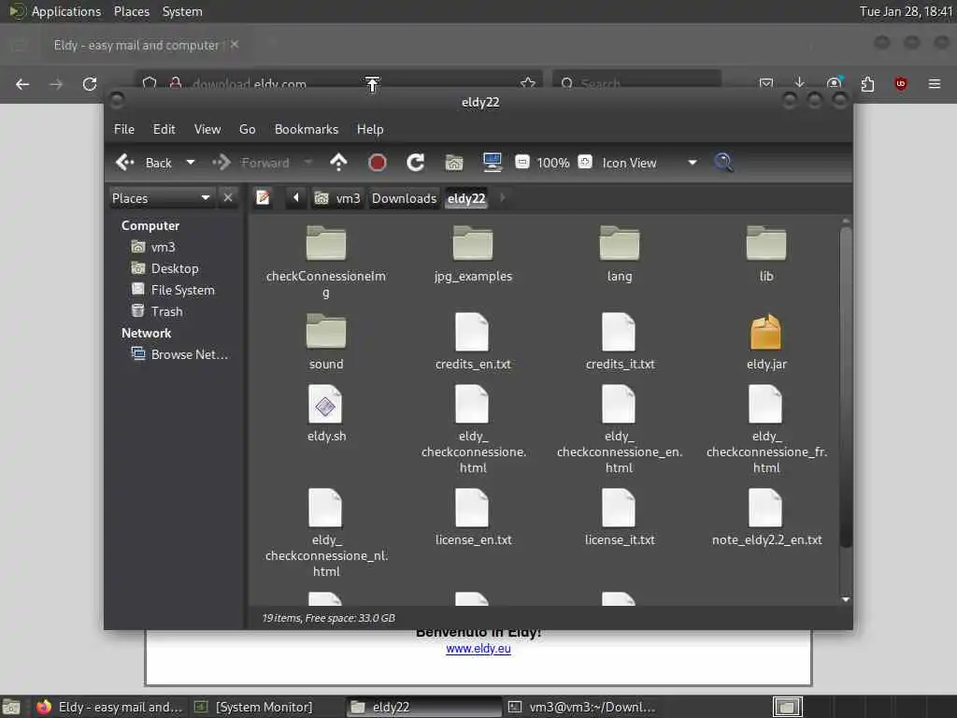The image size is (957, 718).
Task: Select eldy22 in the path bar
Action: coord(466,198)
